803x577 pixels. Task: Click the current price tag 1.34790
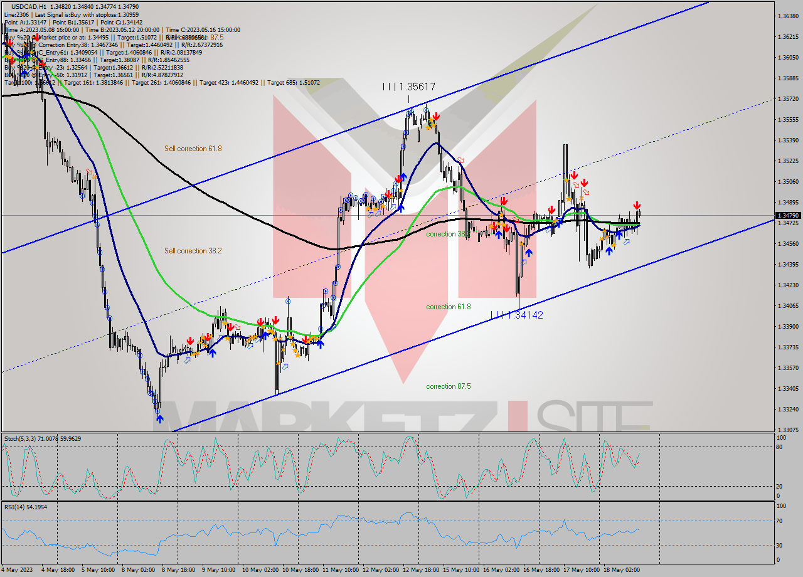point(789,215)
